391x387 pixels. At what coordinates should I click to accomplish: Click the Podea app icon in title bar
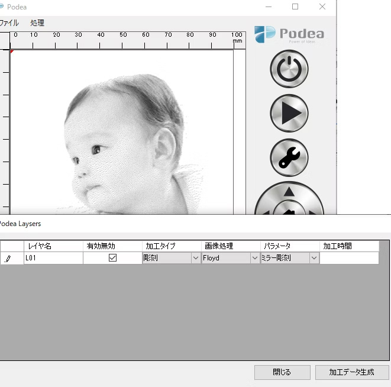(x=2, y=7)
